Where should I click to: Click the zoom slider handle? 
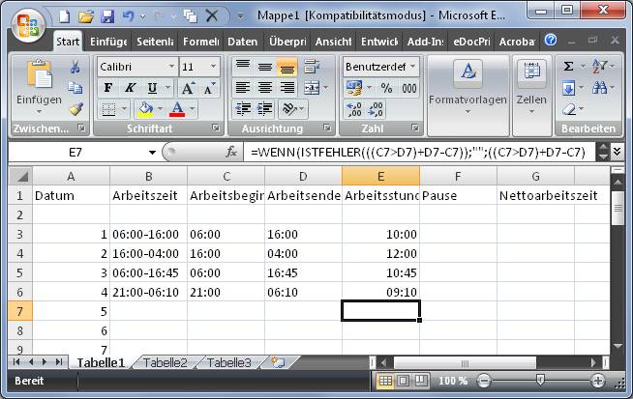coord(540,380)
